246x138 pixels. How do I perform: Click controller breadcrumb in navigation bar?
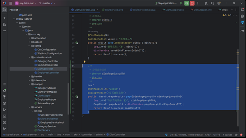click(86, 134)
